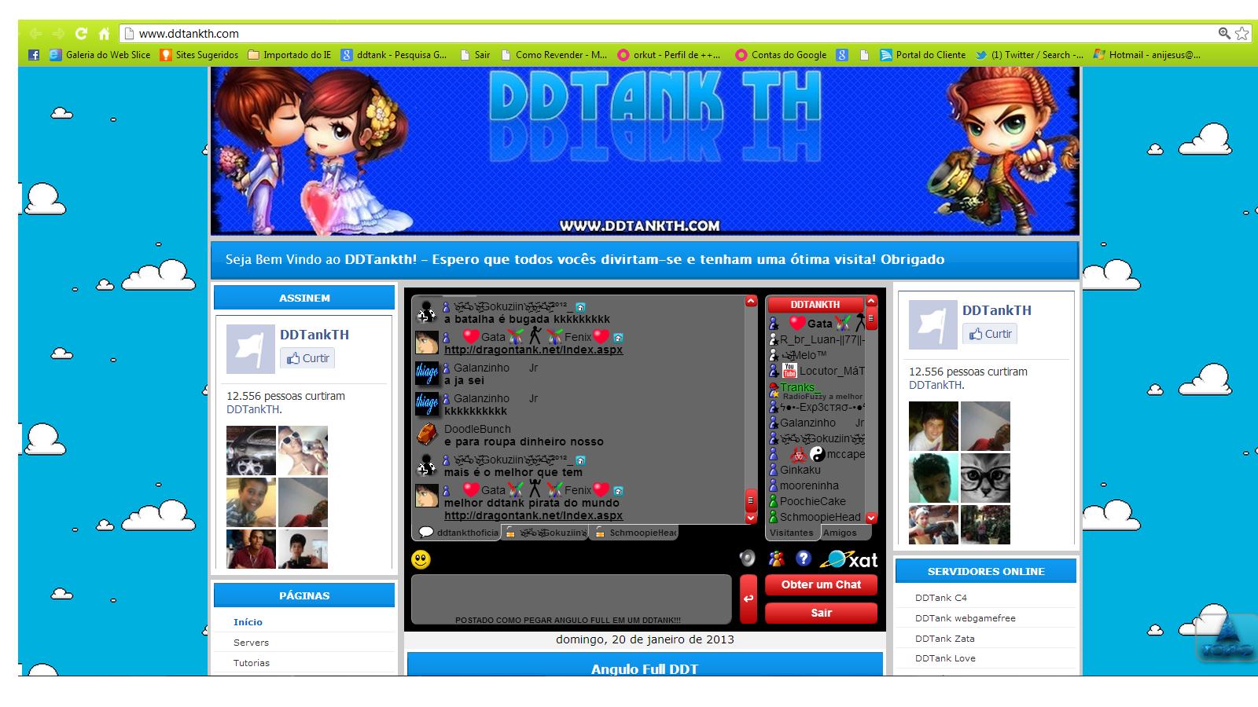Open the Início page link
This screenshot has height=707, width=1258.
[x=248, y=622]
